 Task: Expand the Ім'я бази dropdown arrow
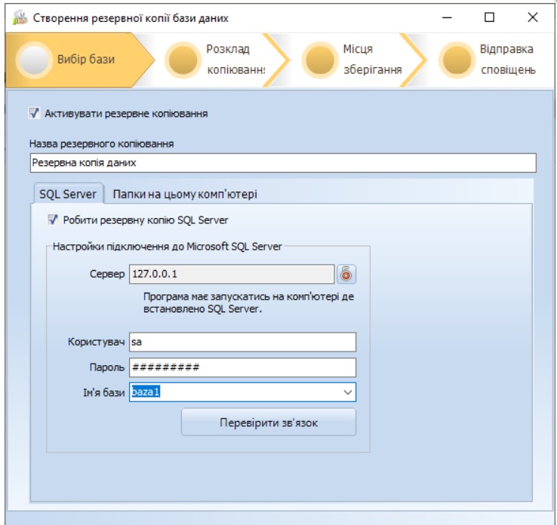[347, 392]
